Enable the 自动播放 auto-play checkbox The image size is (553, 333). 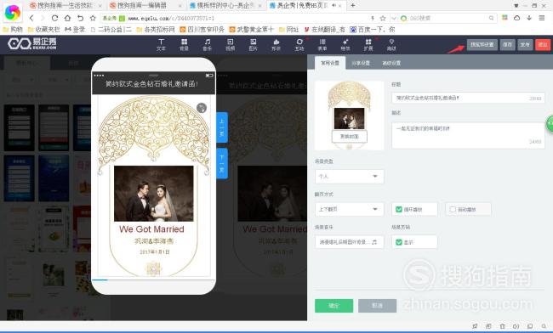click(x=453, y=210)
